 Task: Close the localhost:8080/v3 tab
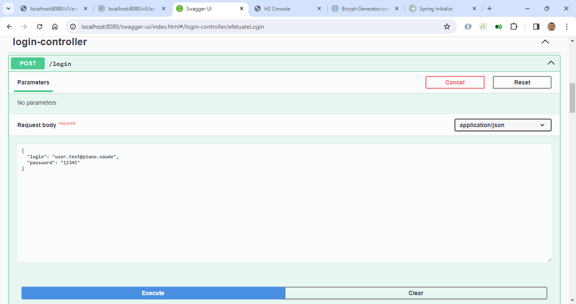click(x=164, y=8)
